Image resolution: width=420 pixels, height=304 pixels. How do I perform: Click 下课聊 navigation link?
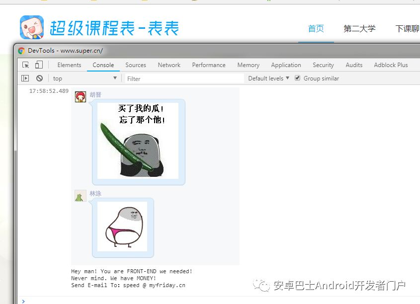[408, 29]
